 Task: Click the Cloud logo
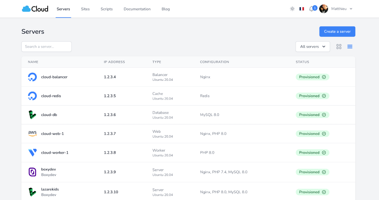(35, 9)
